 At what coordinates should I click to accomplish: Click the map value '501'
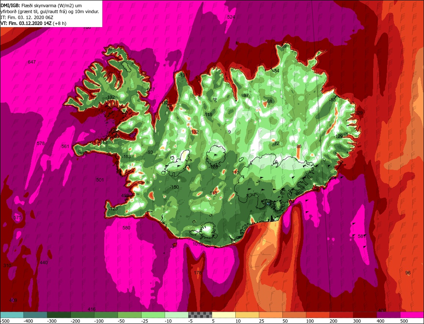[100, 180]
